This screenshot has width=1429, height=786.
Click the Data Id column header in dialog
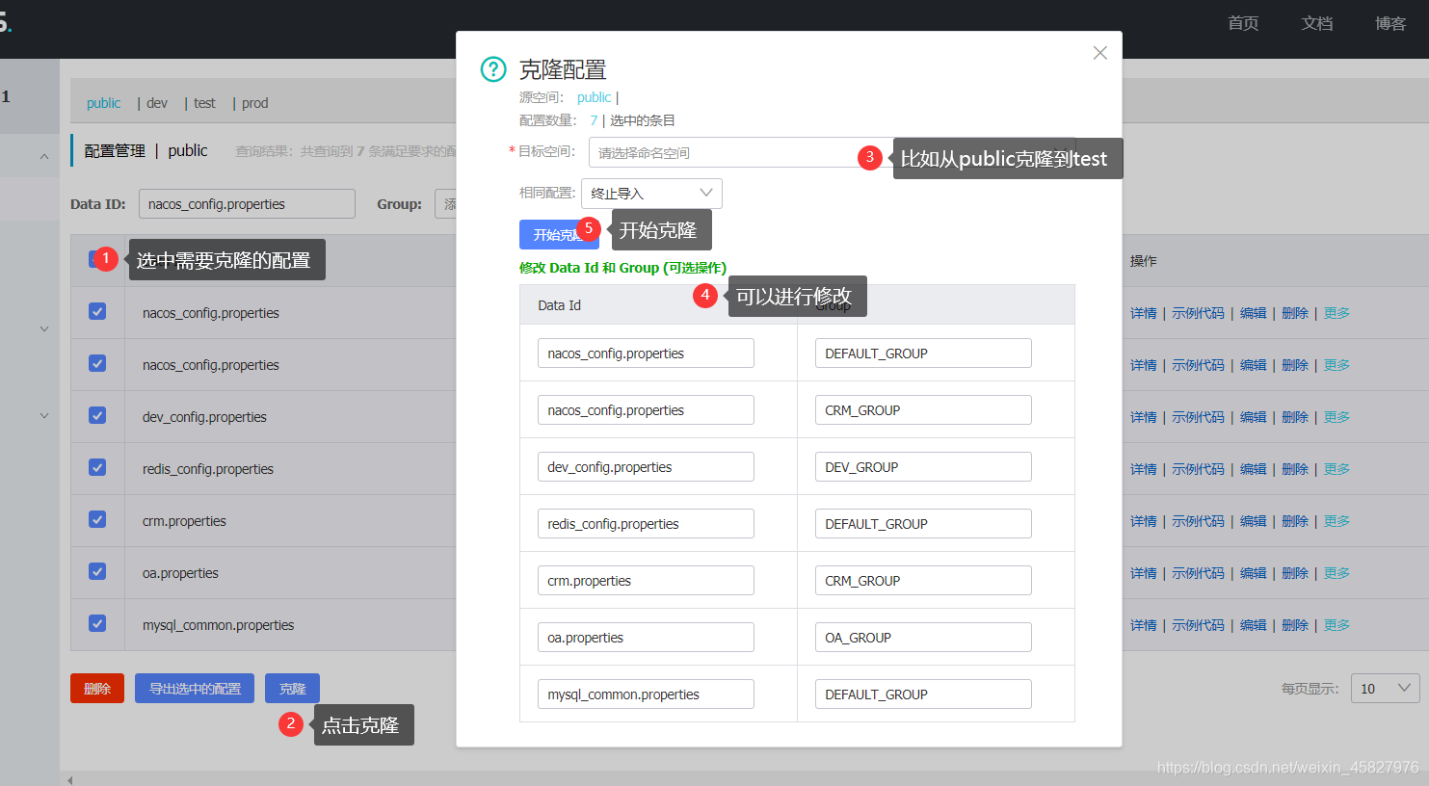559,305
